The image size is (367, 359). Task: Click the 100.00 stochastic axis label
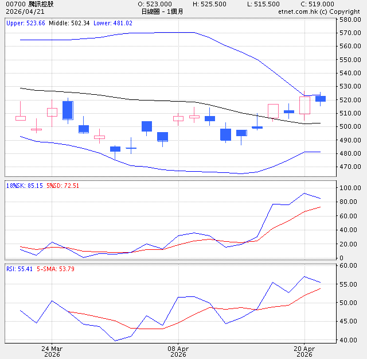(x=349, y=188)
